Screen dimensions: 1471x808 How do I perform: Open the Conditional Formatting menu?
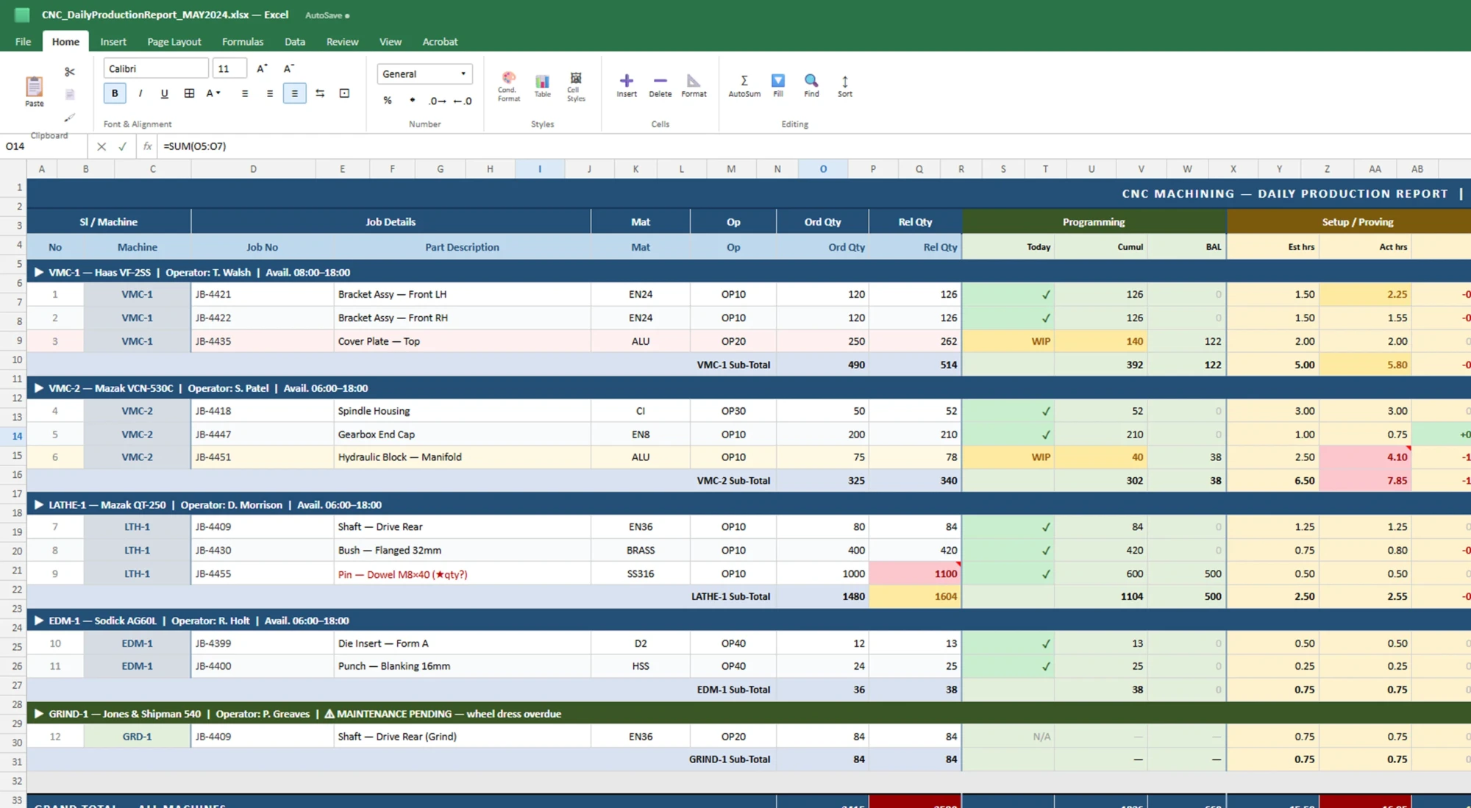point(508,85)
